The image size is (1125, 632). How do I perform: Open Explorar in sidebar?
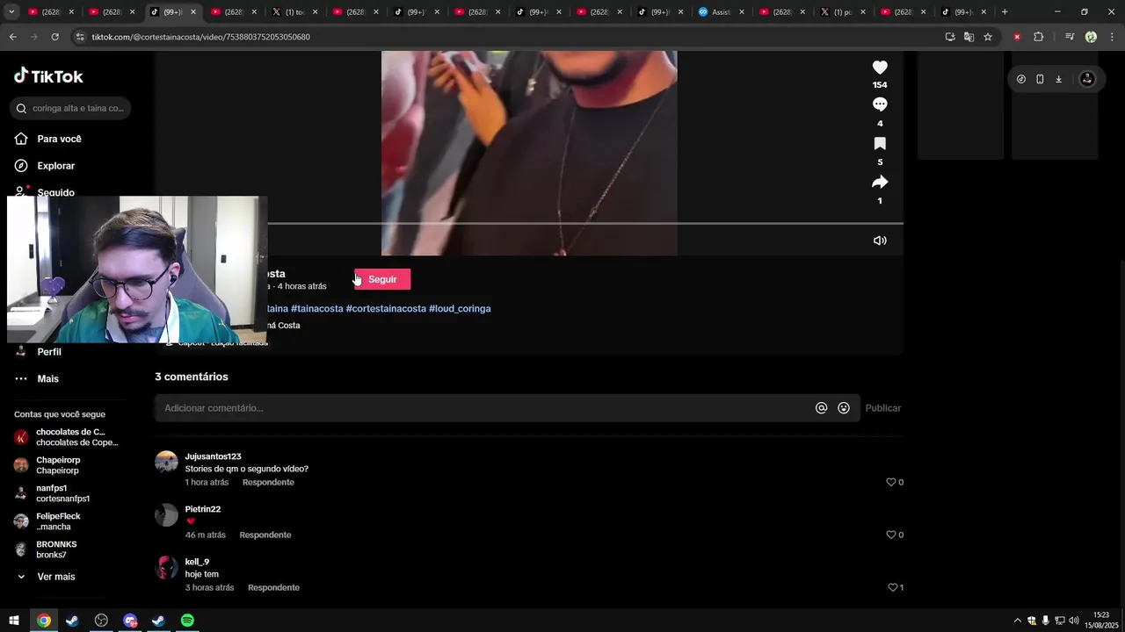(x=45, y=166)
